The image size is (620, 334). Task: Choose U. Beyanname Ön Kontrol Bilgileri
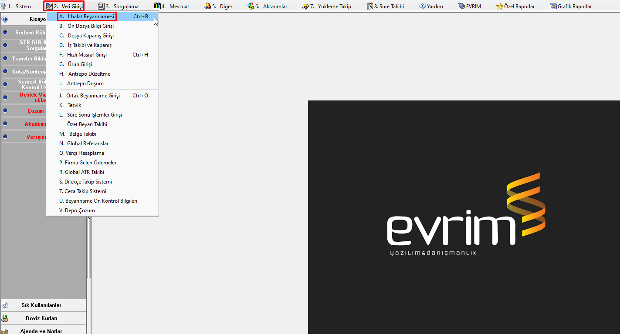(x=102, y=201)
